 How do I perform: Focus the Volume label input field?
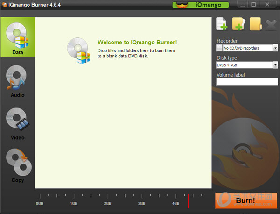click(x=247, y=81)
